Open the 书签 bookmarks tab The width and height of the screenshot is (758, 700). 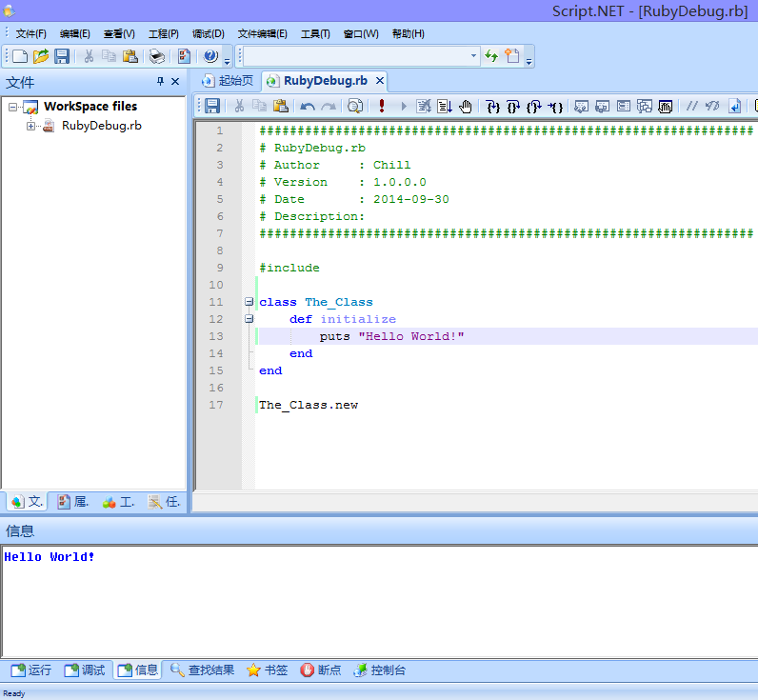(268, 670)
